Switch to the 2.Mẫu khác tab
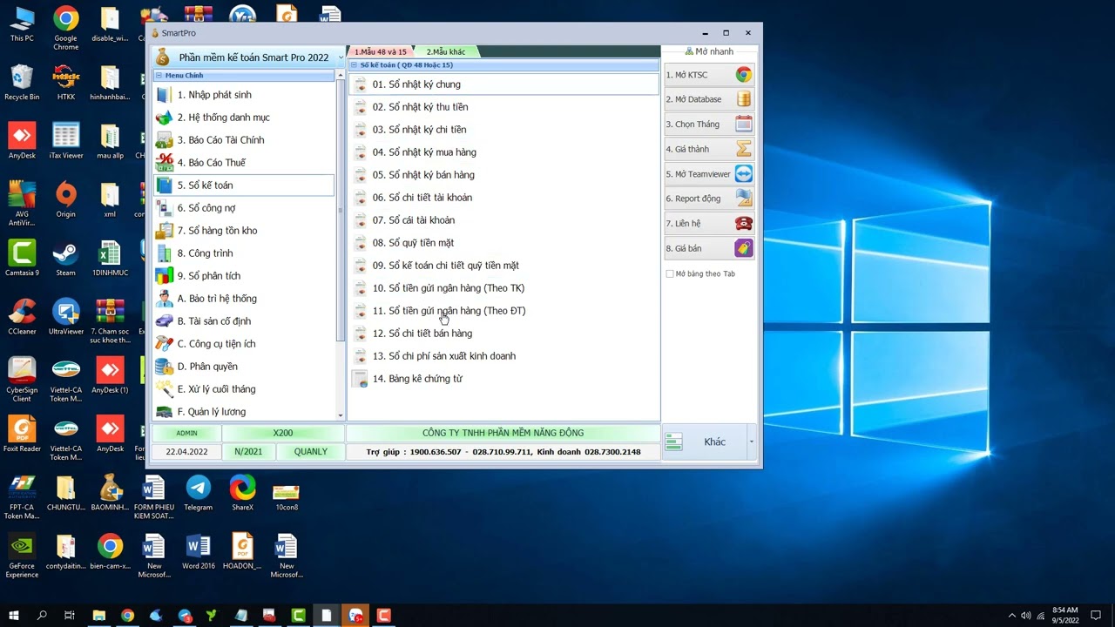This screenshot has width=1115, height=627. tap(446, 52)
